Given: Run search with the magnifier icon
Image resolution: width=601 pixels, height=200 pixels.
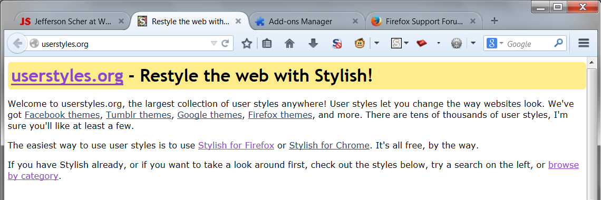Looking at the screenshot, I should [558, 43].
